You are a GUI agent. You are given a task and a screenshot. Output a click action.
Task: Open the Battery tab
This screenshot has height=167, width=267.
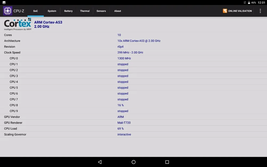click(68, 11)
